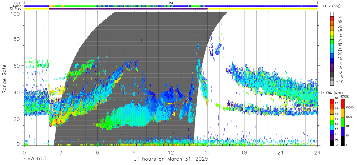Image resolution: width=357 pixels, height=165 pixels.
Task: Click the '40' tick label on Range Gate axis
Action: pyautogui.click(x=17, y=92)
